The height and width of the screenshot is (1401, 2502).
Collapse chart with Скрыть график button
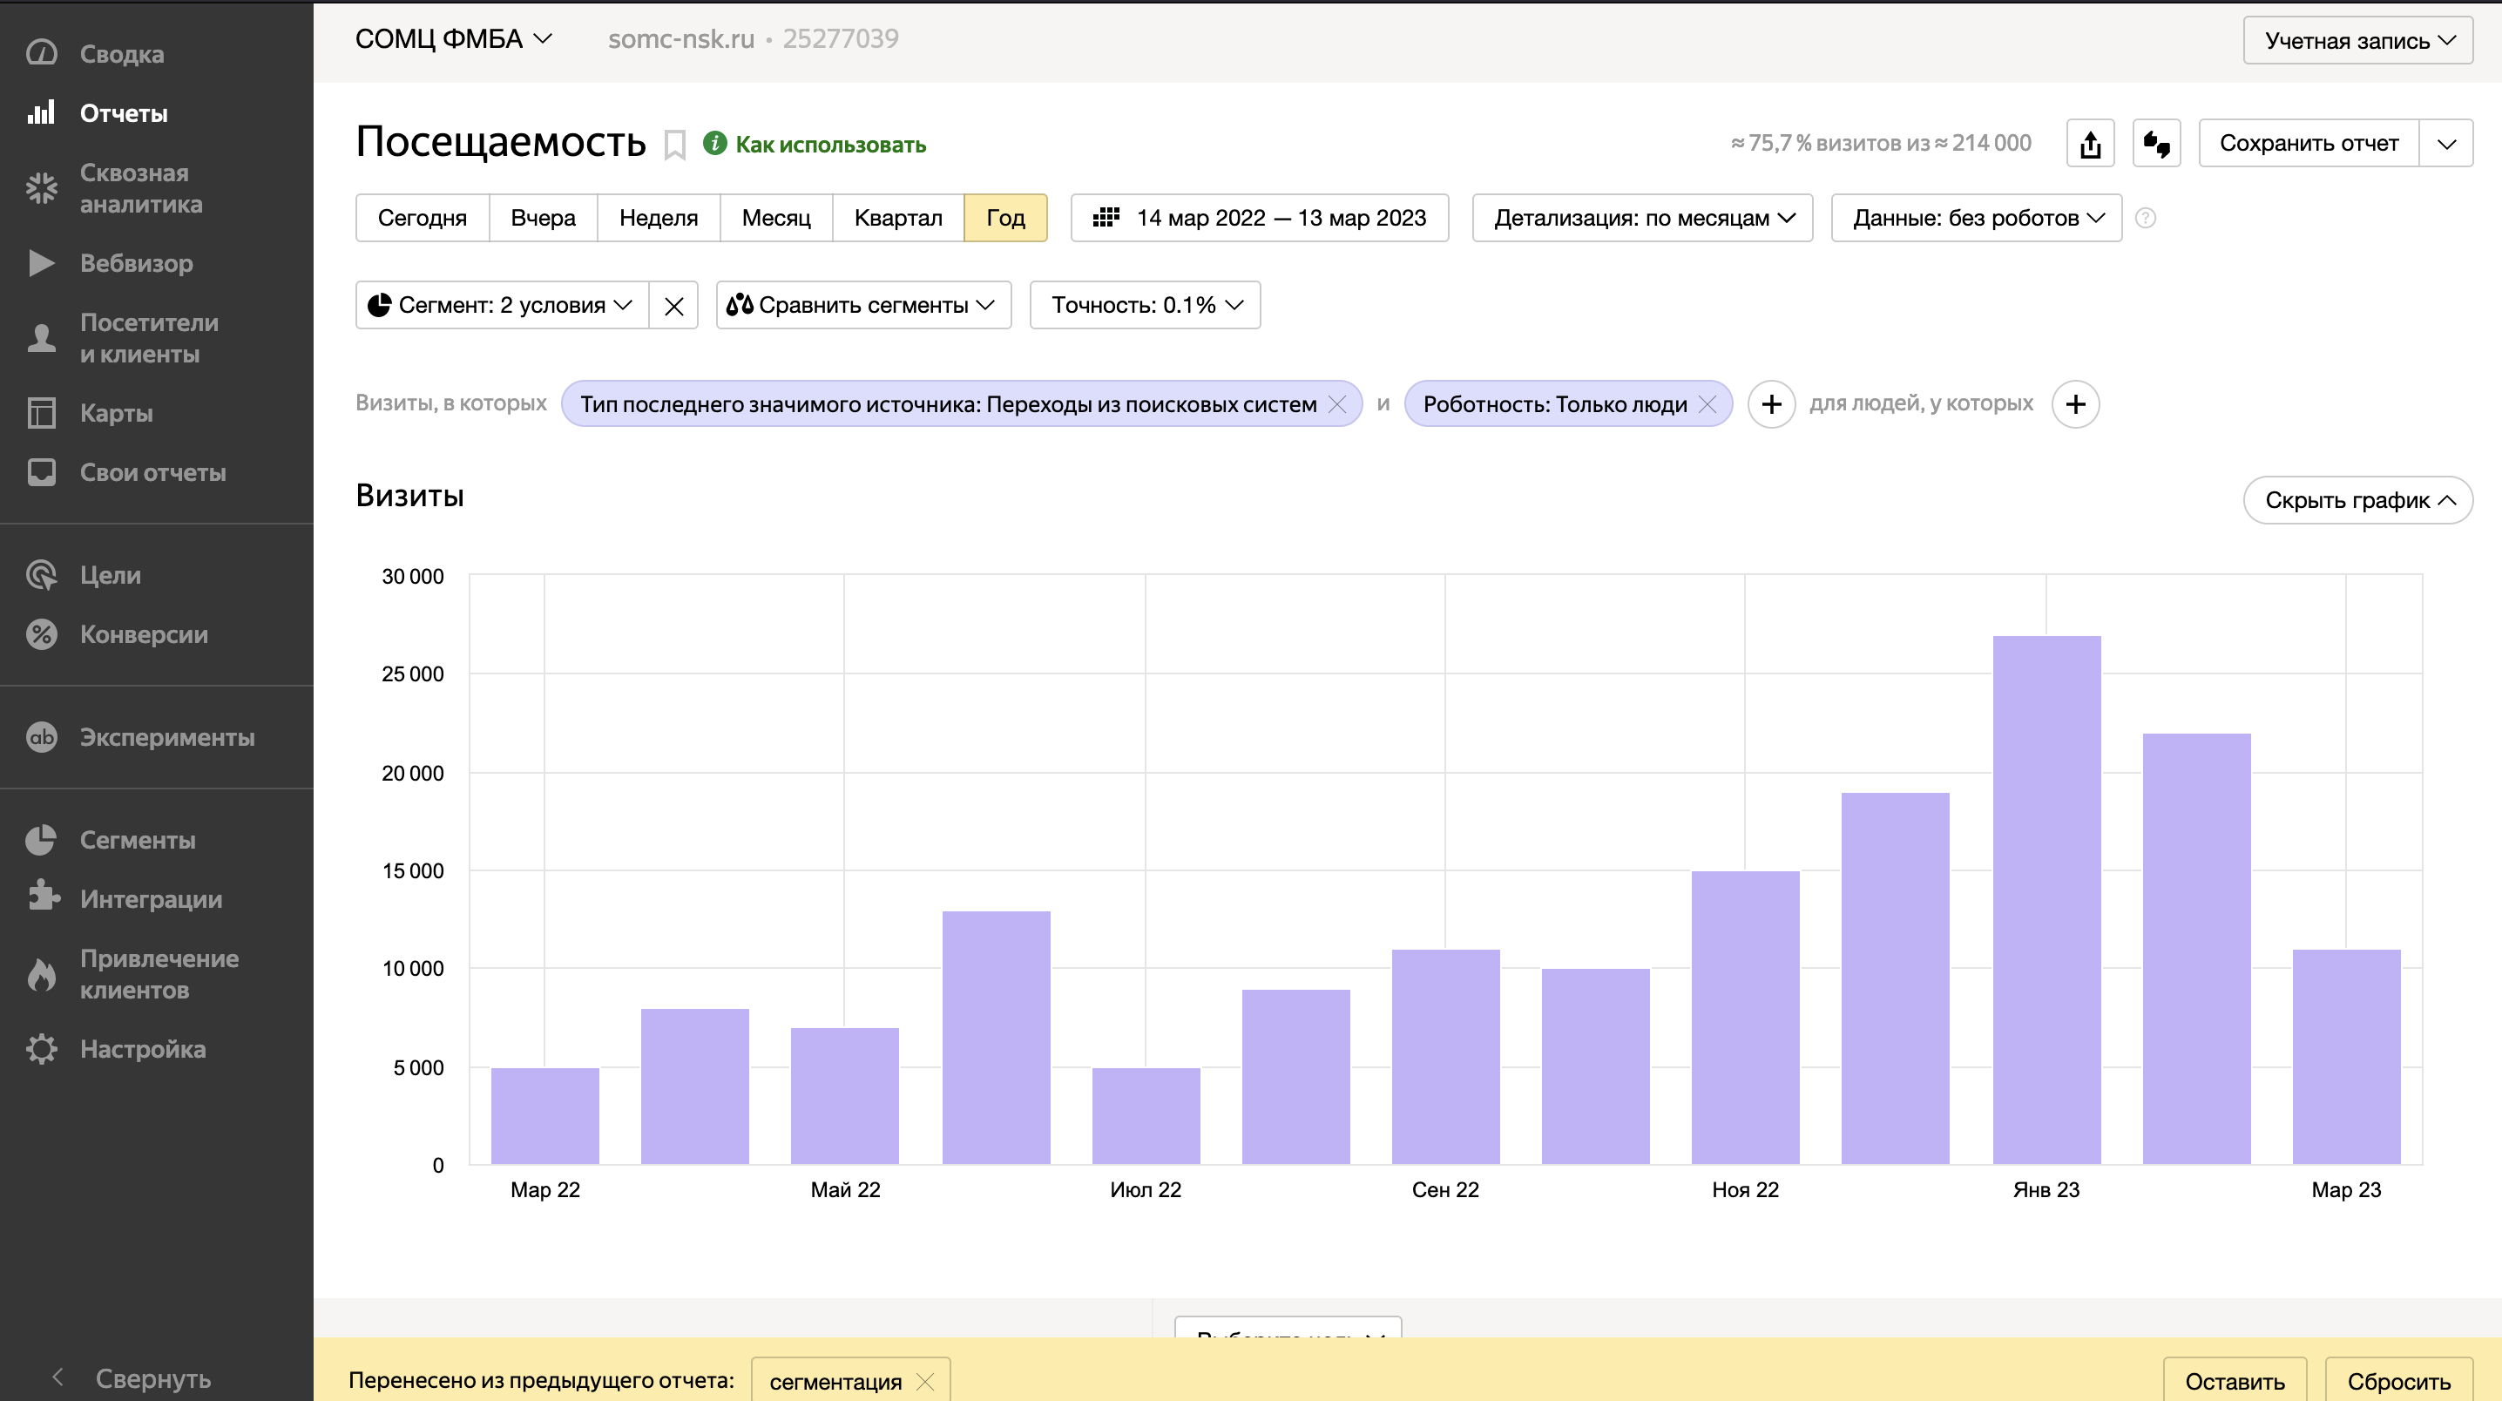[2357, 500]
